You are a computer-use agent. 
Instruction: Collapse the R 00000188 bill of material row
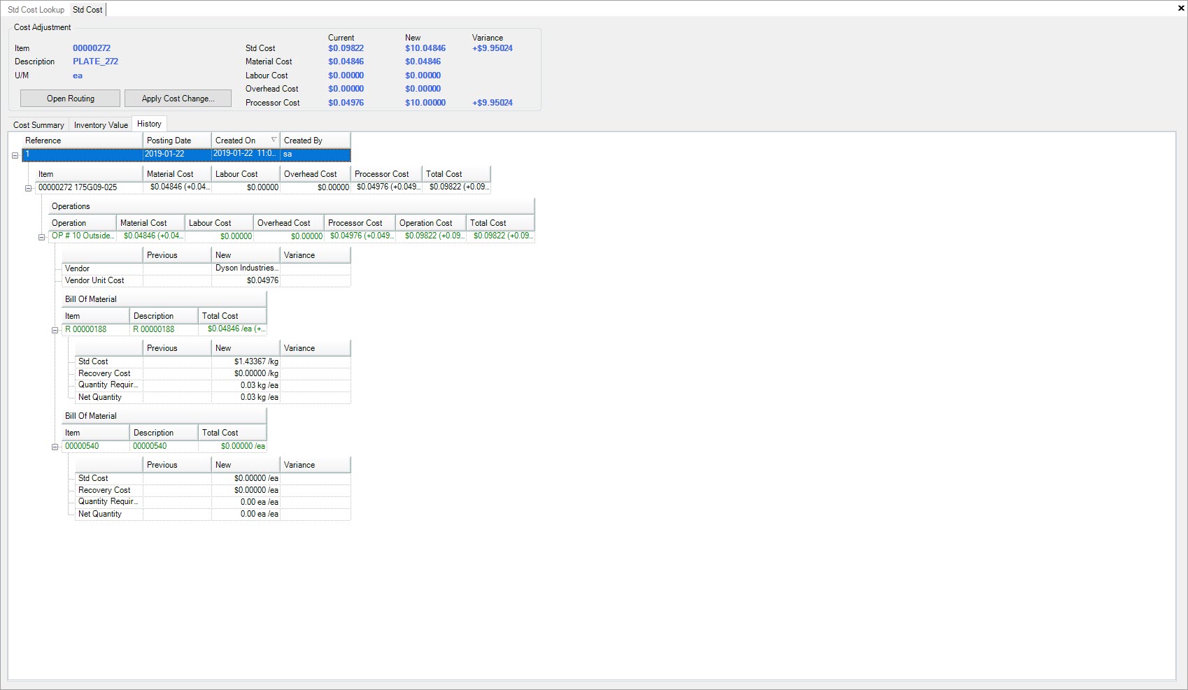point(55,330)
